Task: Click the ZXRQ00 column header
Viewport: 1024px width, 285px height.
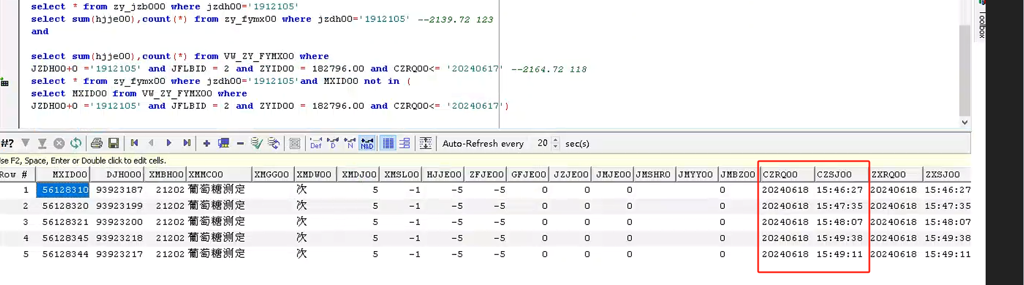Action: coord(896,174)
